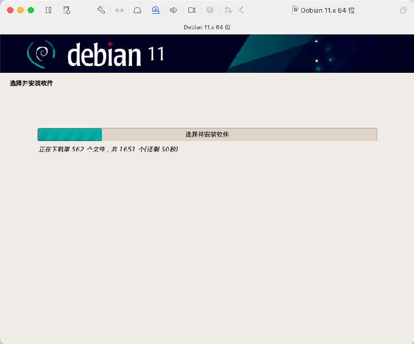414x344 pixels.
Task: Click the printer device icon
Action: pos(210,10)
